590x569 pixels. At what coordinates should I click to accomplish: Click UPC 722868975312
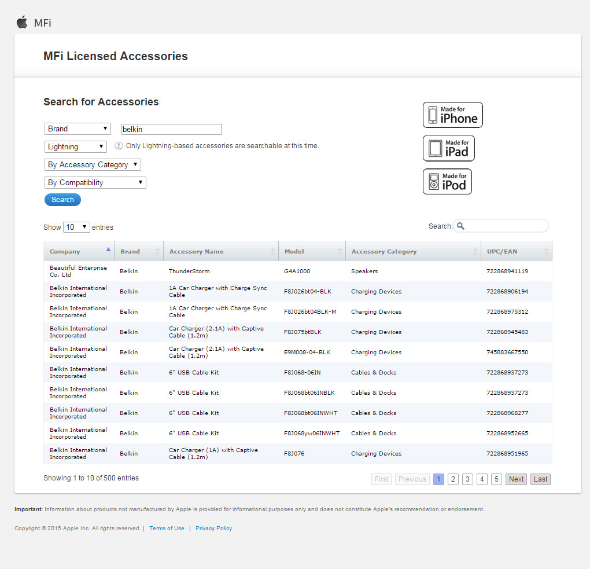[507, 312]
